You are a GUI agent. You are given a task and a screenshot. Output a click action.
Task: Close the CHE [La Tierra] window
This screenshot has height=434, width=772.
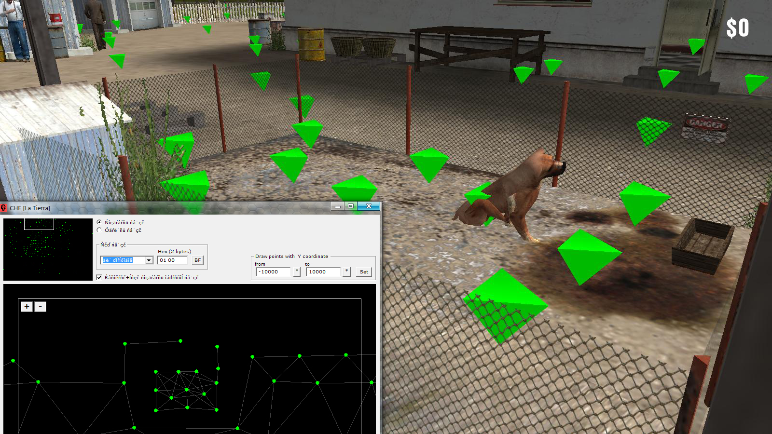[x=369, y=206]
